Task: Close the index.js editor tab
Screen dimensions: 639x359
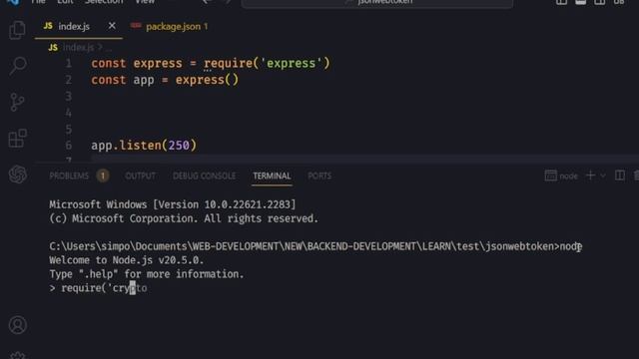Action: [x=112, y=26]
